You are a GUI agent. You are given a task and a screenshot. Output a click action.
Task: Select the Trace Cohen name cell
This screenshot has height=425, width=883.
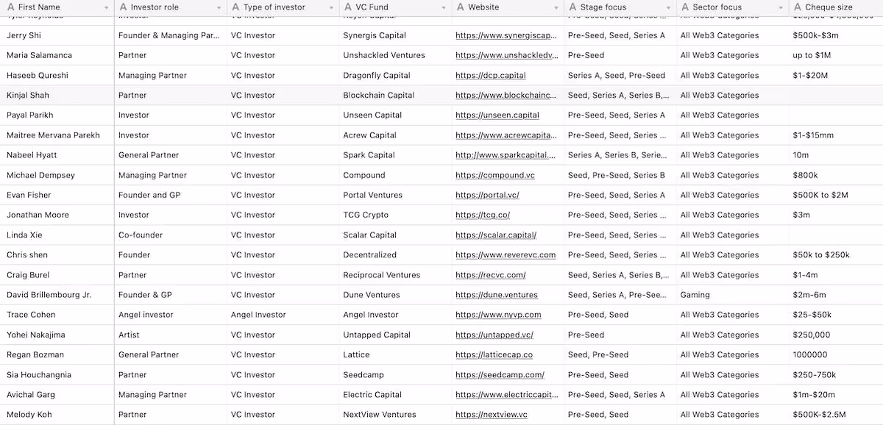click(x=57, y=315)
